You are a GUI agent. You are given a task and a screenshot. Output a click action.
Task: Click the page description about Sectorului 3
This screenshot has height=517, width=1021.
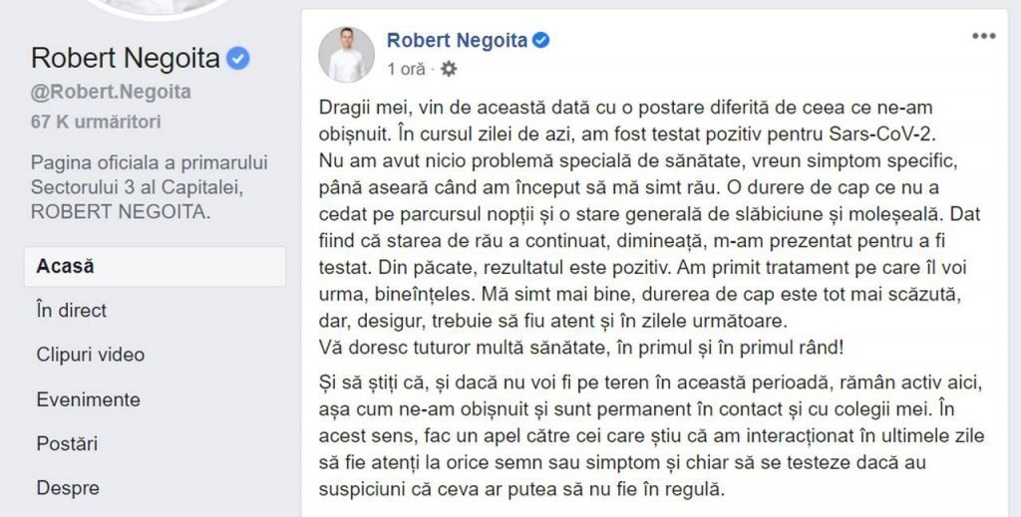tap(150, 187)
